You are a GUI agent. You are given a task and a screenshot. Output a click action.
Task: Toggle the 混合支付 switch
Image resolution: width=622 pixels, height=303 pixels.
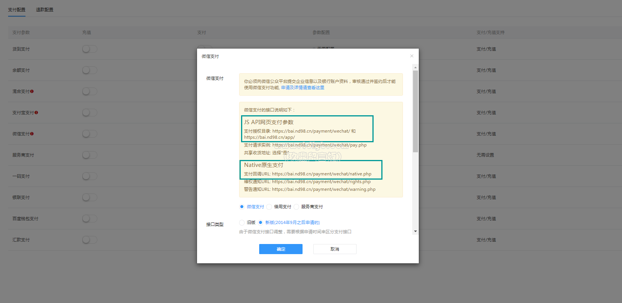[90, 91]
